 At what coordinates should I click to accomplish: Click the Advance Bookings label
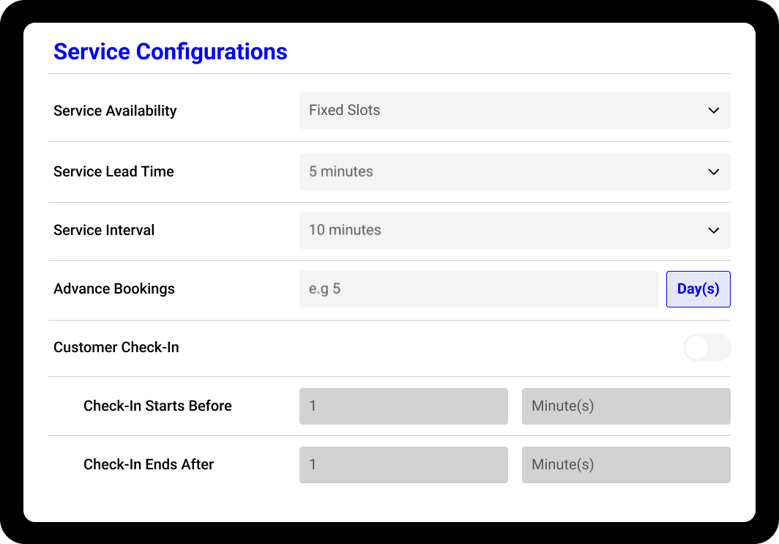pyautogui.click(x=113, y=289)
